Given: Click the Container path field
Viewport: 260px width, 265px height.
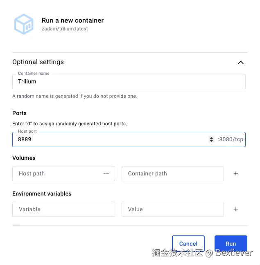Looking at the screenshot, I should pyautogui.click(x=172, y=174).
